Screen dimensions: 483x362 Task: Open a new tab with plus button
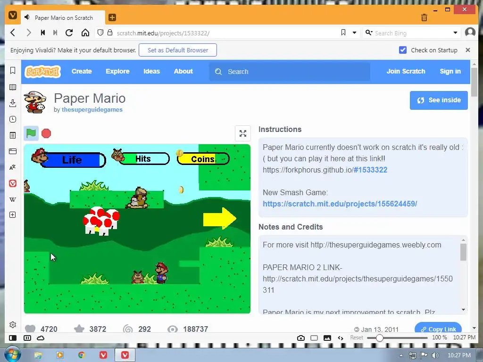[x=112, y=17]
